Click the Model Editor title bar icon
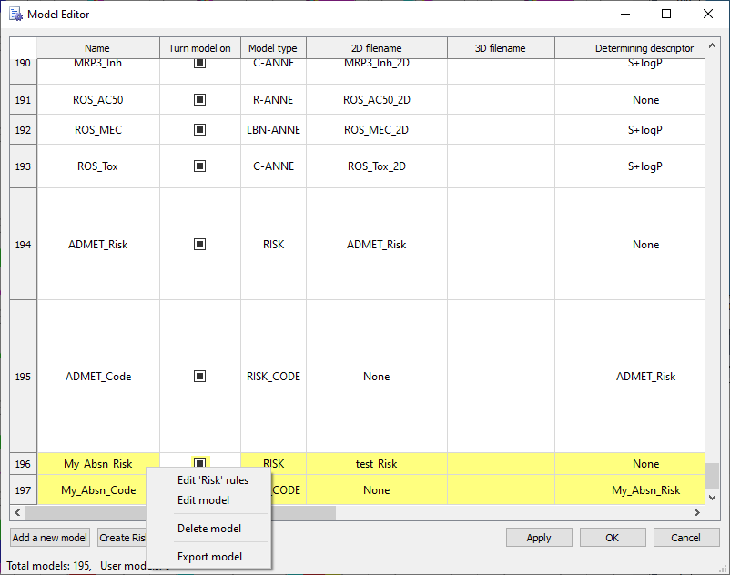 click(15, 14)
